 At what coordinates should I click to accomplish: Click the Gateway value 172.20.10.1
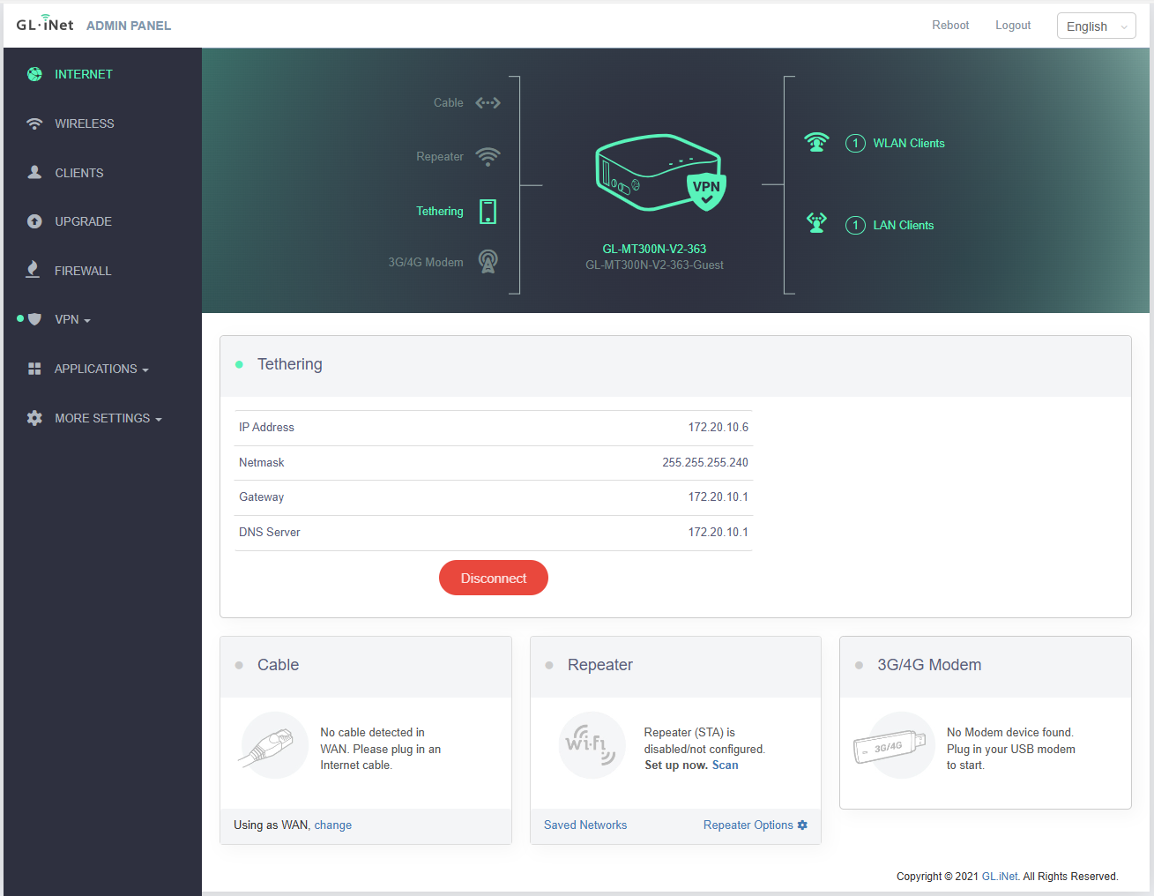(x=718, y=497)
